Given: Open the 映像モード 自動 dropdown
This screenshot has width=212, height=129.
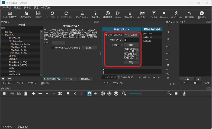Looking at the screenshot, I should pos(131,45).
